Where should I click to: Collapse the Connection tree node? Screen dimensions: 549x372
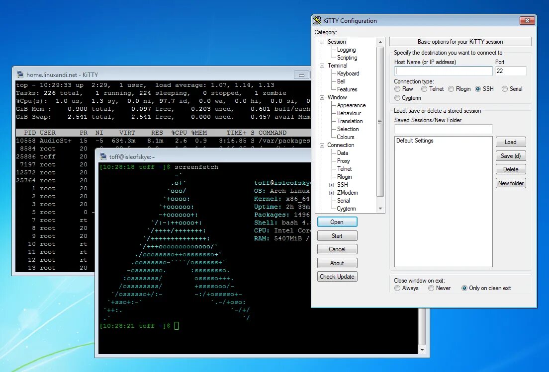pyautogui.click(x=322, y=145)
